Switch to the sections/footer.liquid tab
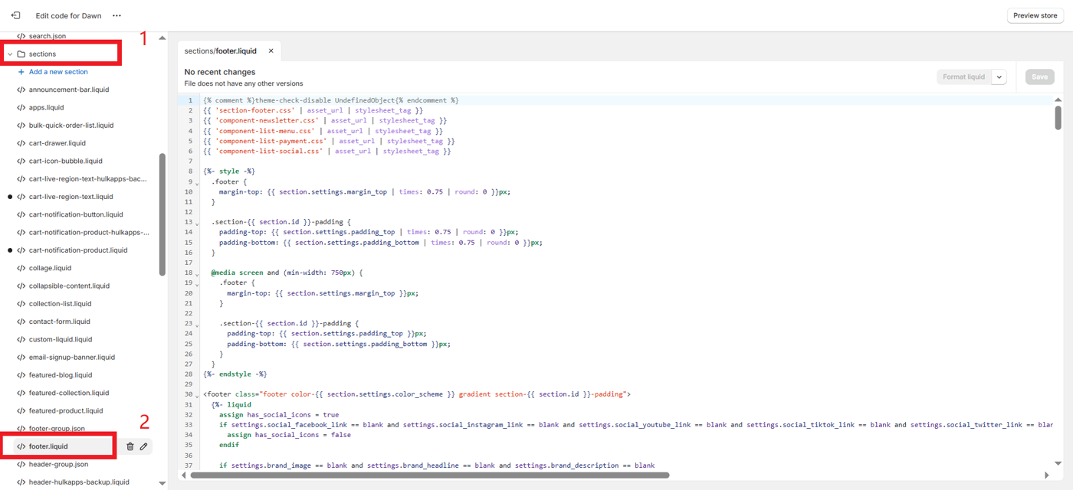Viewport: 1073px width, 490px height. pyautogui.click(x=221, y=51)
